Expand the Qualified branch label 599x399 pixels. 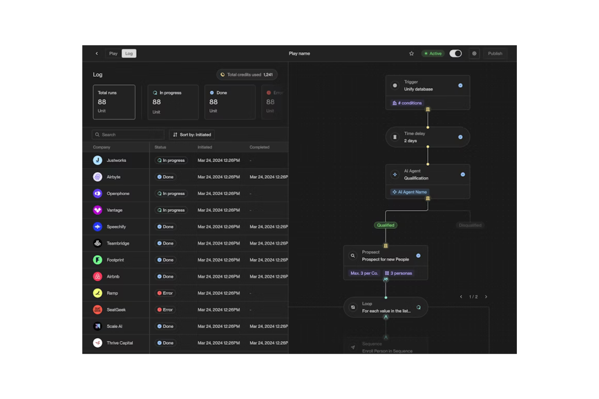coord(385,225)
